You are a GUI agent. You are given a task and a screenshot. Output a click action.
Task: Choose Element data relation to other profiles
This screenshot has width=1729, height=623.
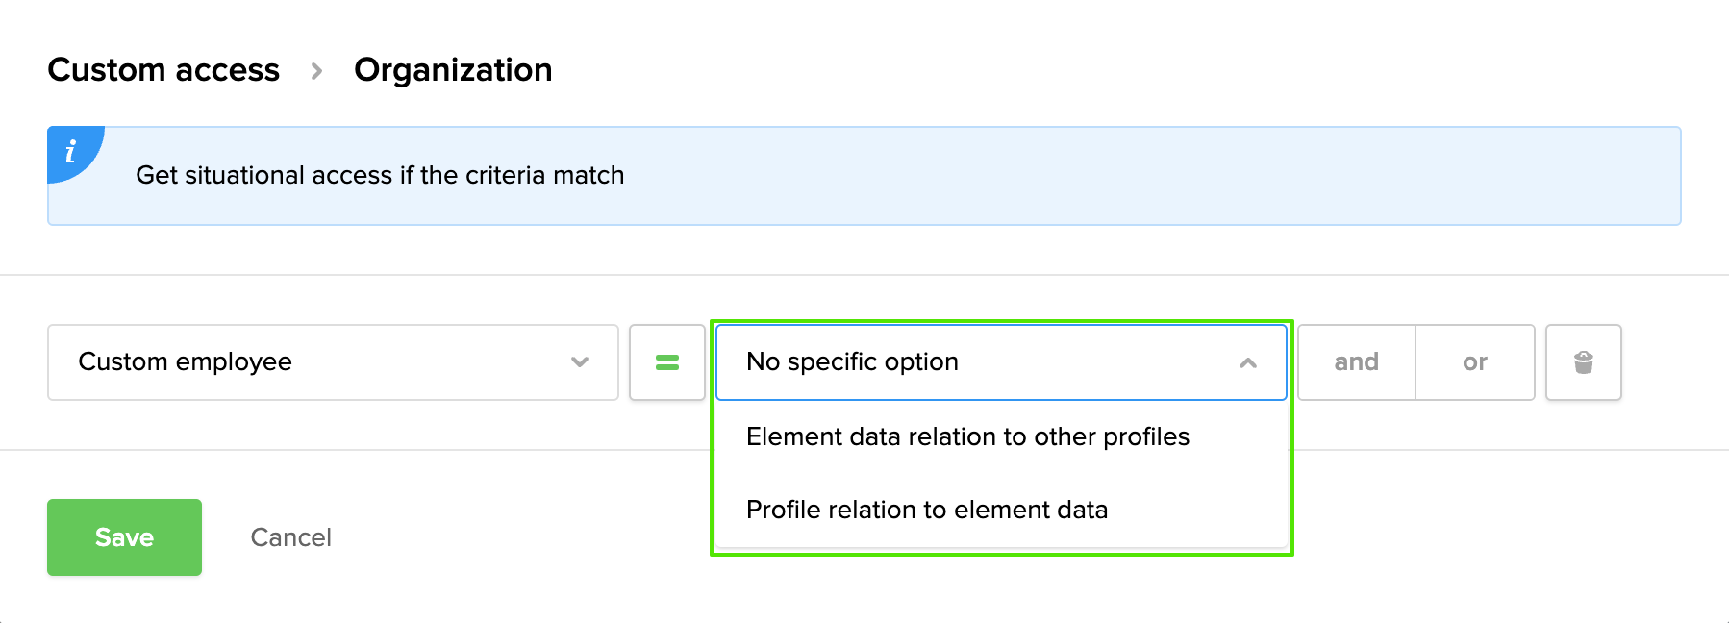(x=967, y=436)
